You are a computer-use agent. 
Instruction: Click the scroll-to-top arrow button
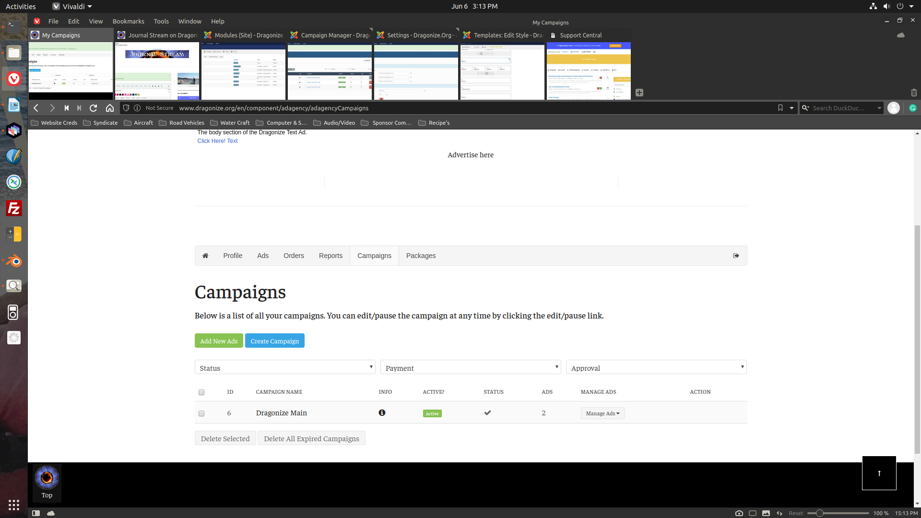[879, 473]
